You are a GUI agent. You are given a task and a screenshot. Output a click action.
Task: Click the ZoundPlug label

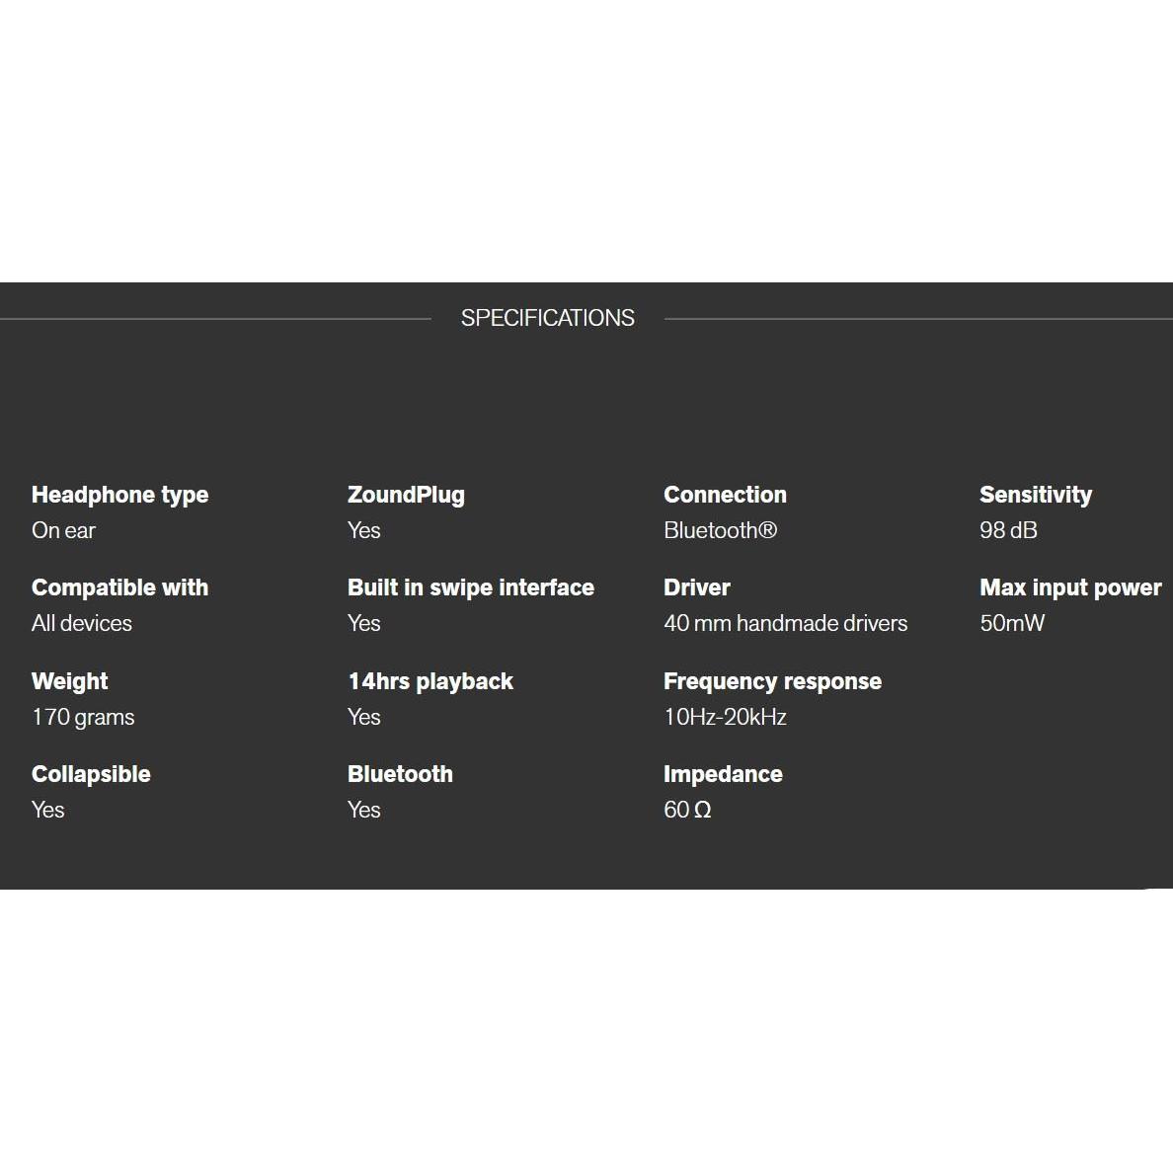click(406, 496)
